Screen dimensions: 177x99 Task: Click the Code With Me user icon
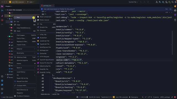point(157,2)
